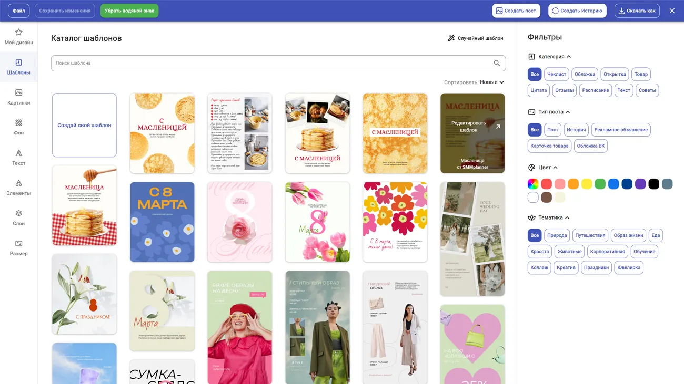Open the Скачать как menu
This screenshot has height=384, width=684.
pyautogui.click(x=637, y=11)
